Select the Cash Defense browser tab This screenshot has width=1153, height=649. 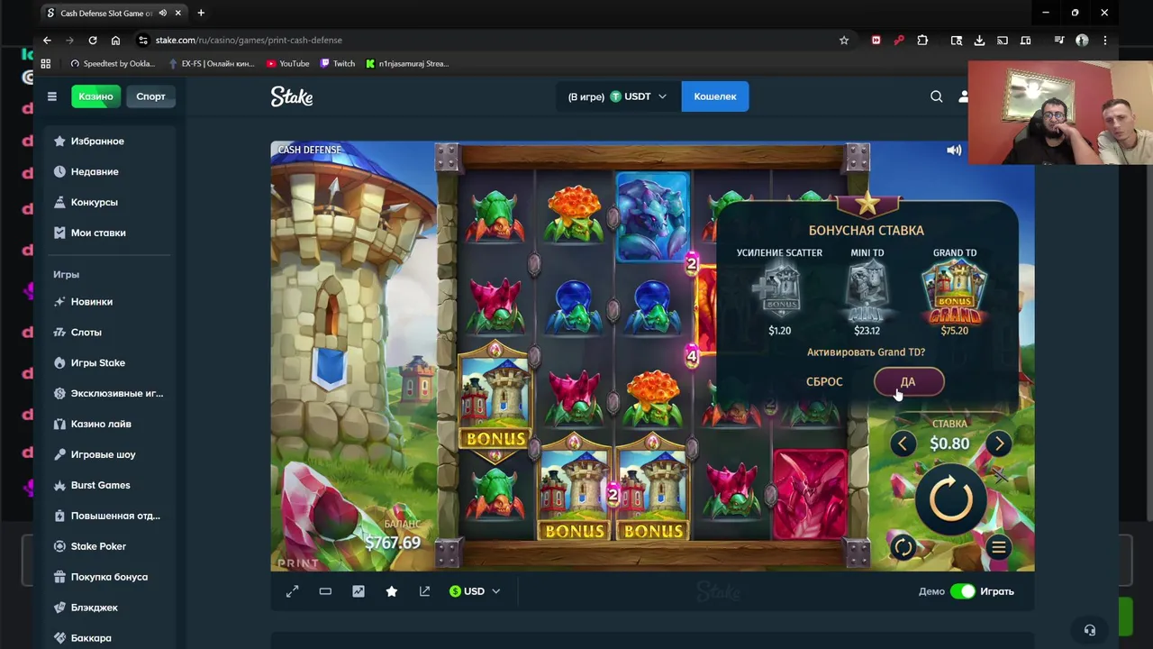tap(113, 13)
